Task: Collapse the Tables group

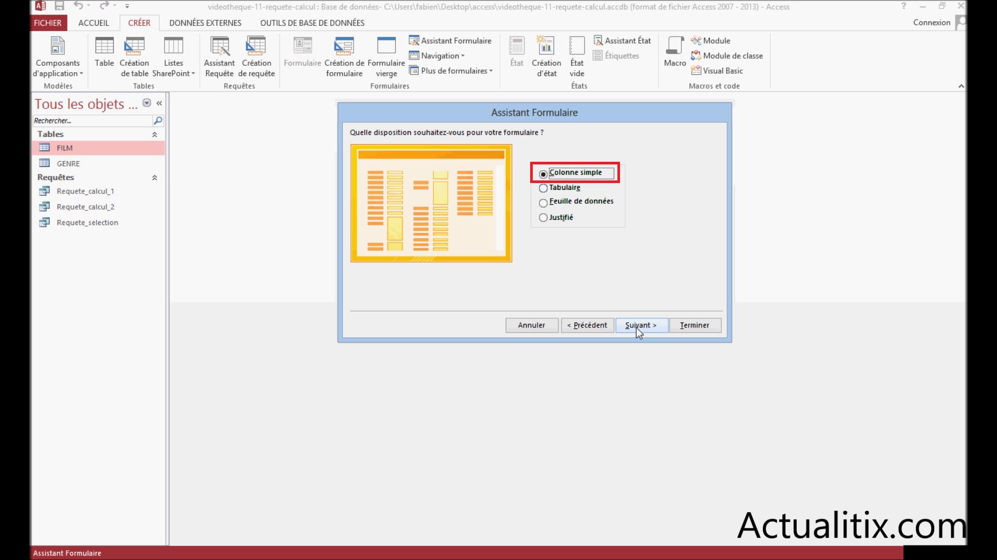Action: click(x=154, y=134)
